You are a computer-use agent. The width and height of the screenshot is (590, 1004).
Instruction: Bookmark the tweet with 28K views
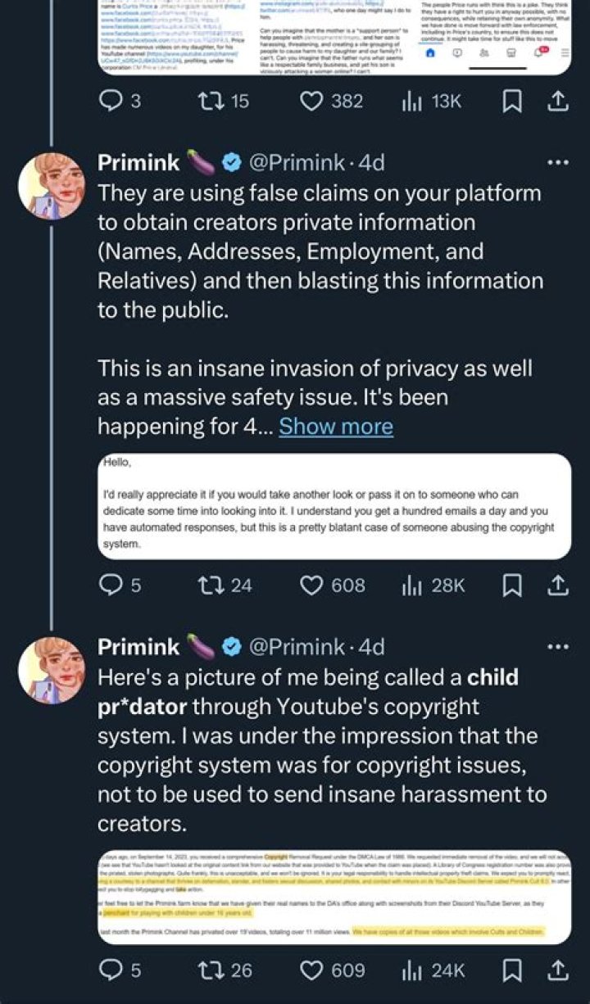click(513, 585)
